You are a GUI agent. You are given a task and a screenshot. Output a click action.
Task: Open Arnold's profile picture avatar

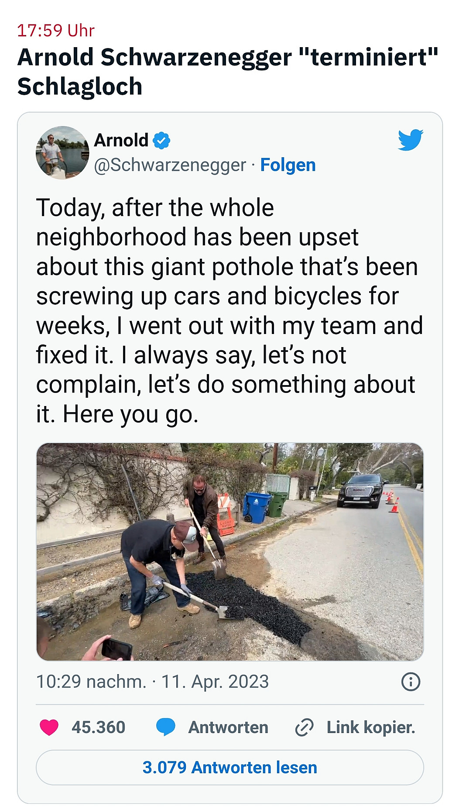coord(62,153)
